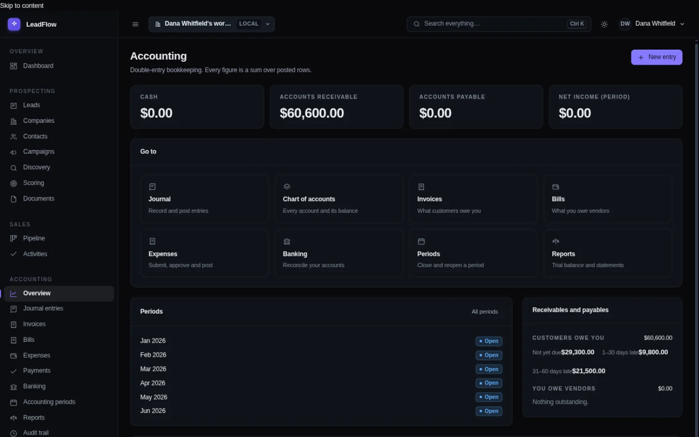The width and height of the screenshot is (699, 437).
Task: Focus the Search everything field
Action: coord(499,24)
